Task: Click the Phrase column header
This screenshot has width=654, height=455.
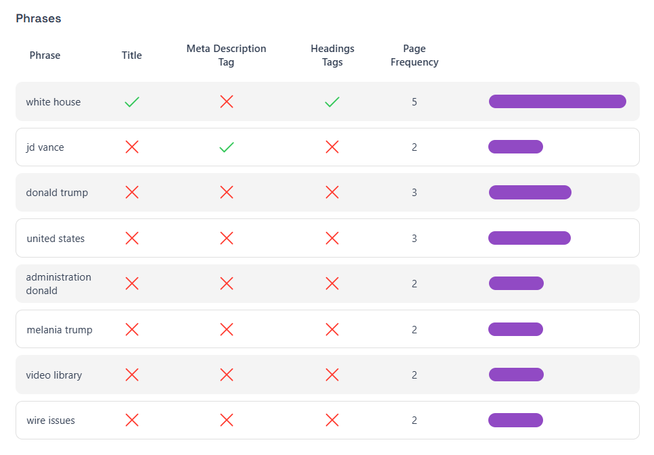Action: (x=45, y=55)
